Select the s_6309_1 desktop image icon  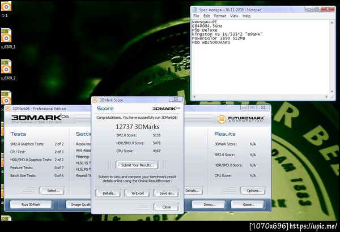point(6,35)
